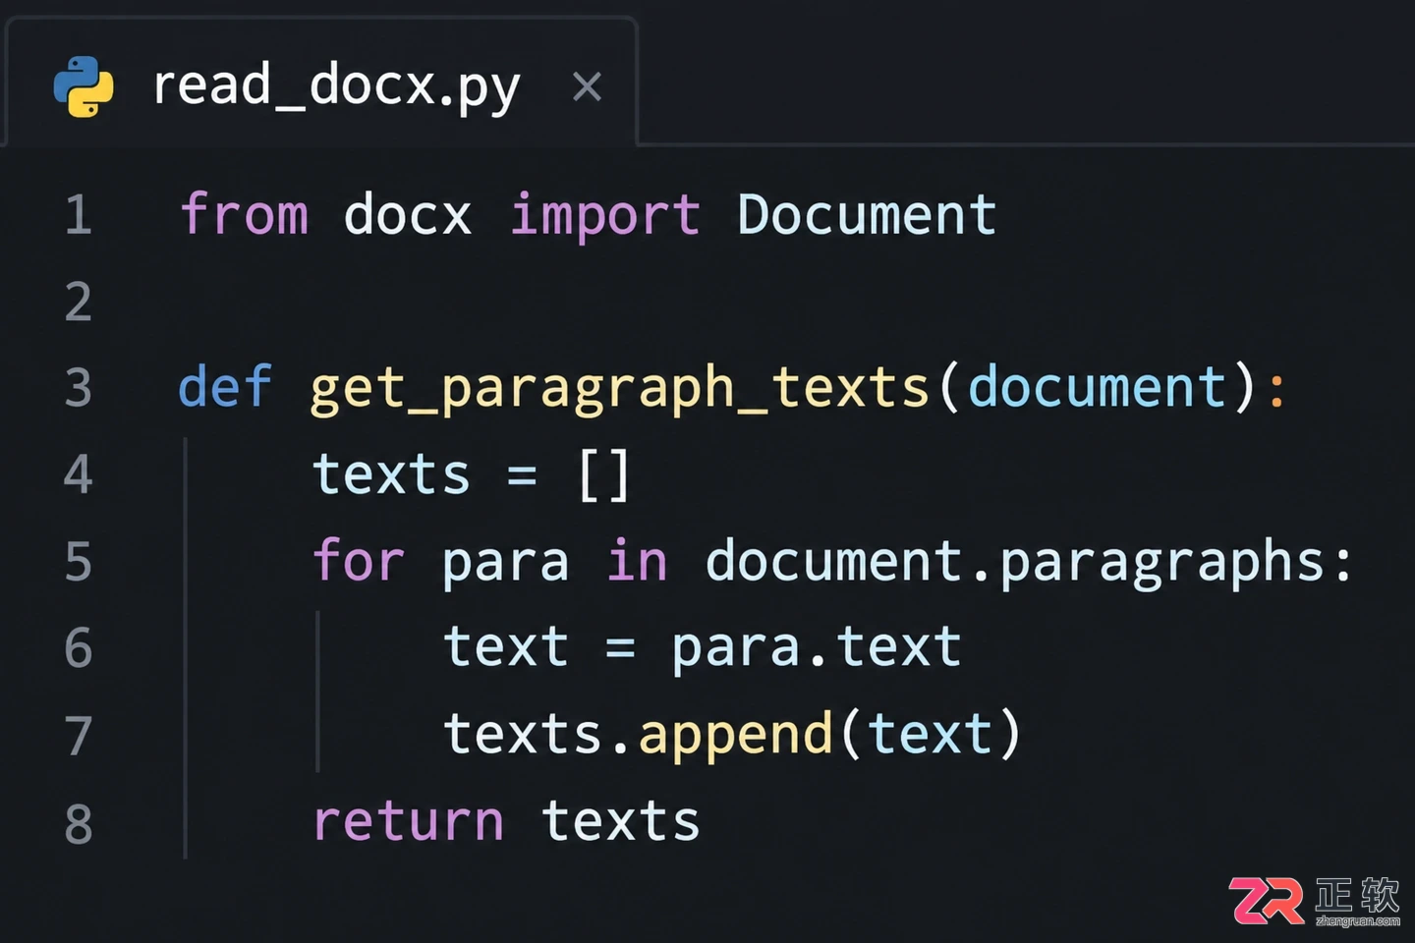Screen dimensions: 1415x943
Task: Click the 'texts' variable on line 4
Action: coord(391,474)
